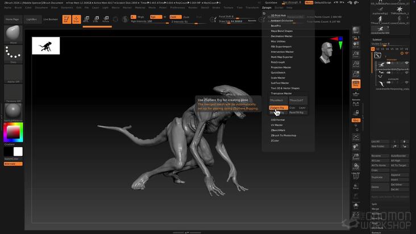The image size is (416, 234).
Task: Click the head-shaped camera view navigator
Action: coord(327,52)
